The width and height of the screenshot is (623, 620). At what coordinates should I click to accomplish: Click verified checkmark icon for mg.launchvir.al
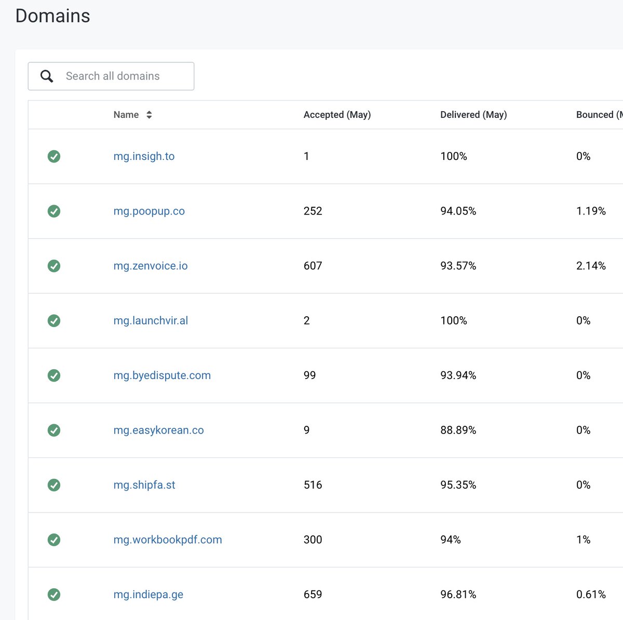(x=54, y=321)
